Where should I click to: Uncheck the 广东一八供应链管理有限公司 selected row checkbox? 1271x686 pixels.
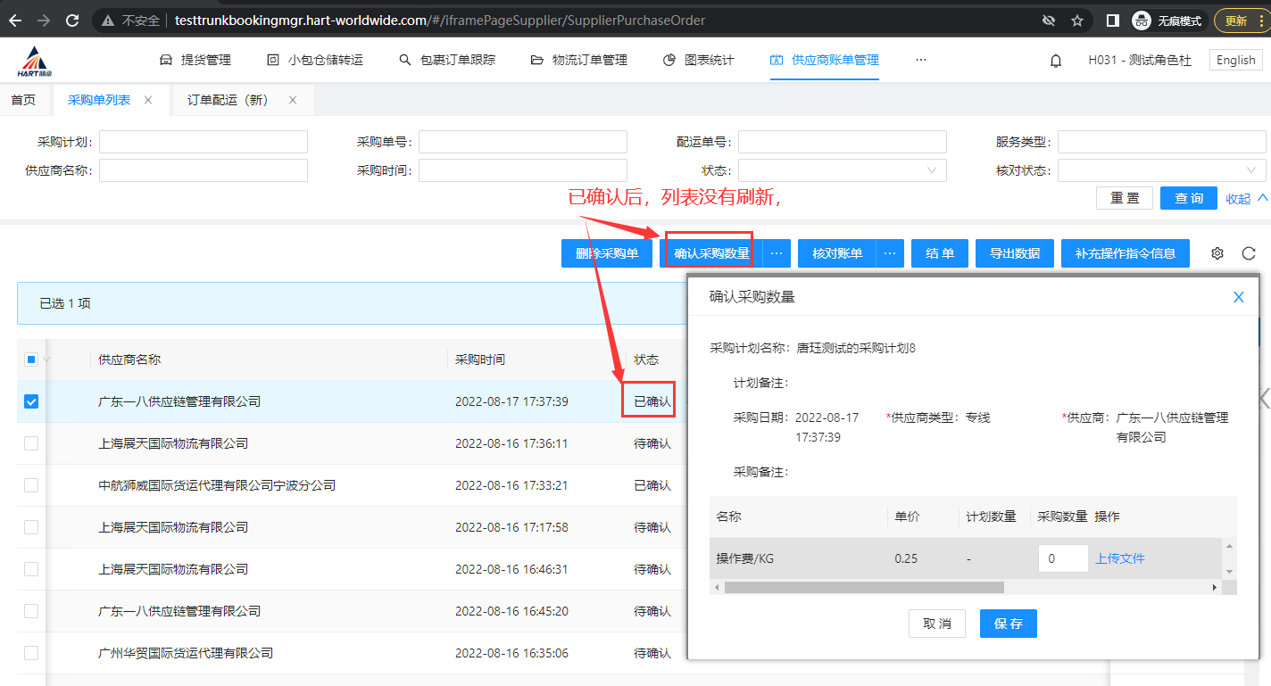pos(31,401)
